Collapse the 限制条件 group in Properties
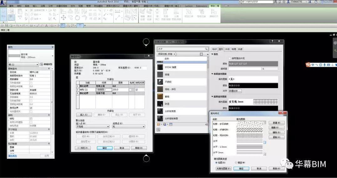The width and height of the screenshot is (337, 178). tap(49, 69)
